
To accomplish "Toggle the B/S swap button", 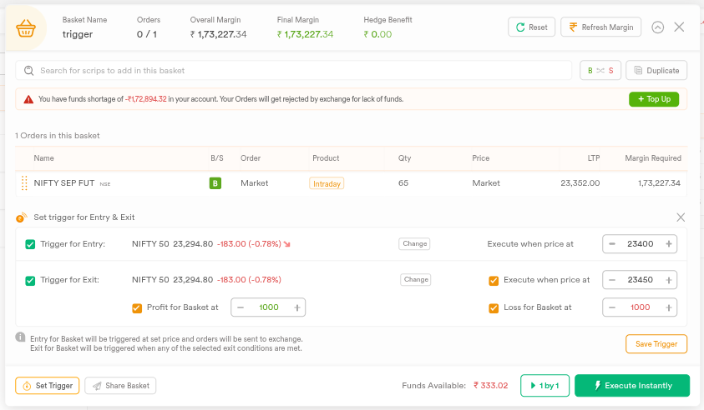I will tap(600, 70).
